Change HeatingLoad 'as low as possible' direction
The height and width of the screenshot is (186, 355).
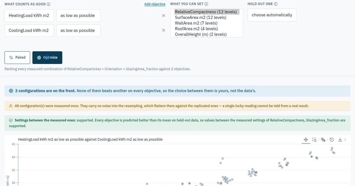[x=78, y=15]
